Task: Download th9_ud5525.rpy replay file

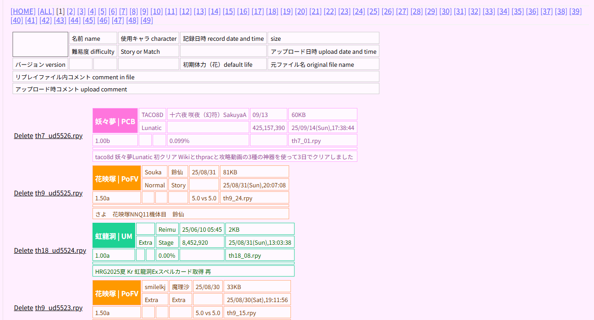Action: point(59,193)
